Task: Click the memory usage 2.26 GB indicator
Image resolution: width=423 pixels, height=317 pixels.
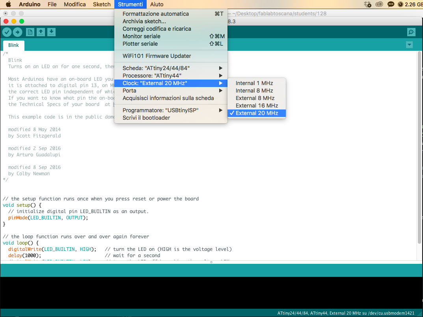Action: pos(410,4)
